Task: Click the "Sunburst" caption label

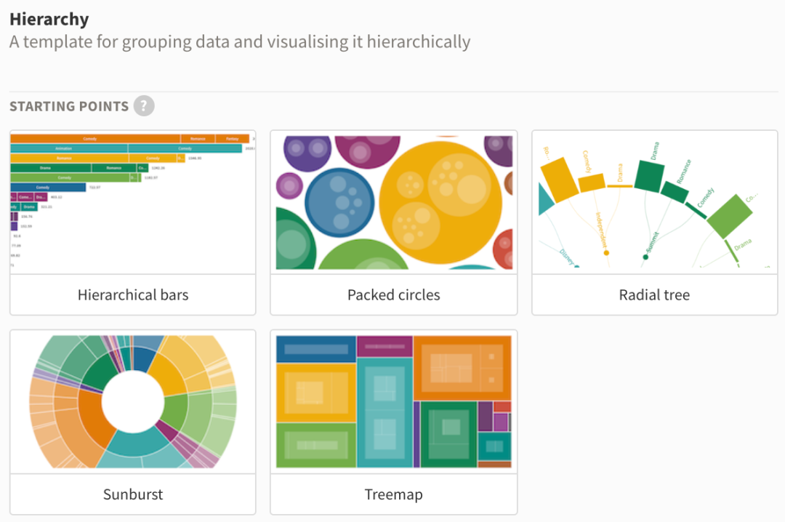Action: click(133, 494)
